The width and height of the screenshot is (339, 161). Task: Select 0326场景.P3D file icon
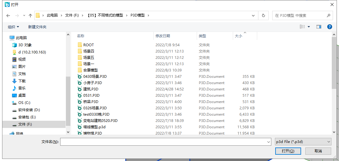(80, 108)
